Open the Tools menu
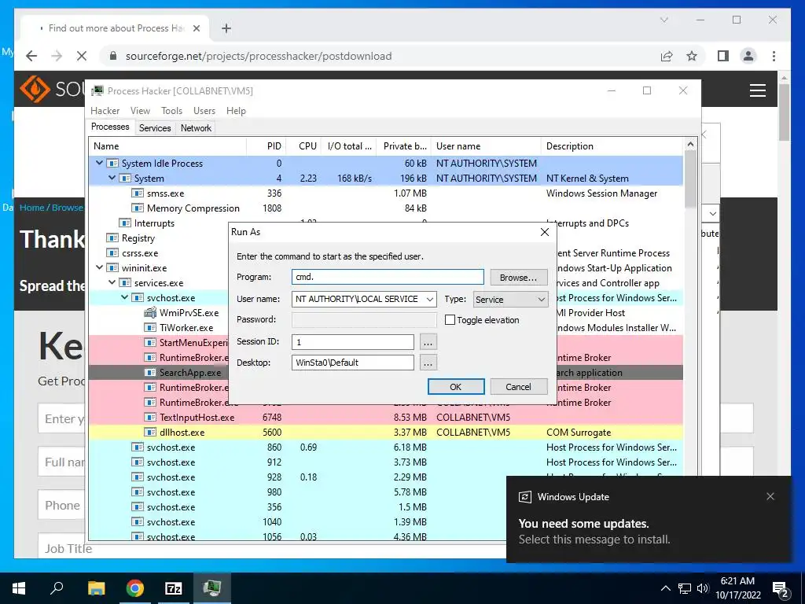805x604 pixels. point(171,110)
